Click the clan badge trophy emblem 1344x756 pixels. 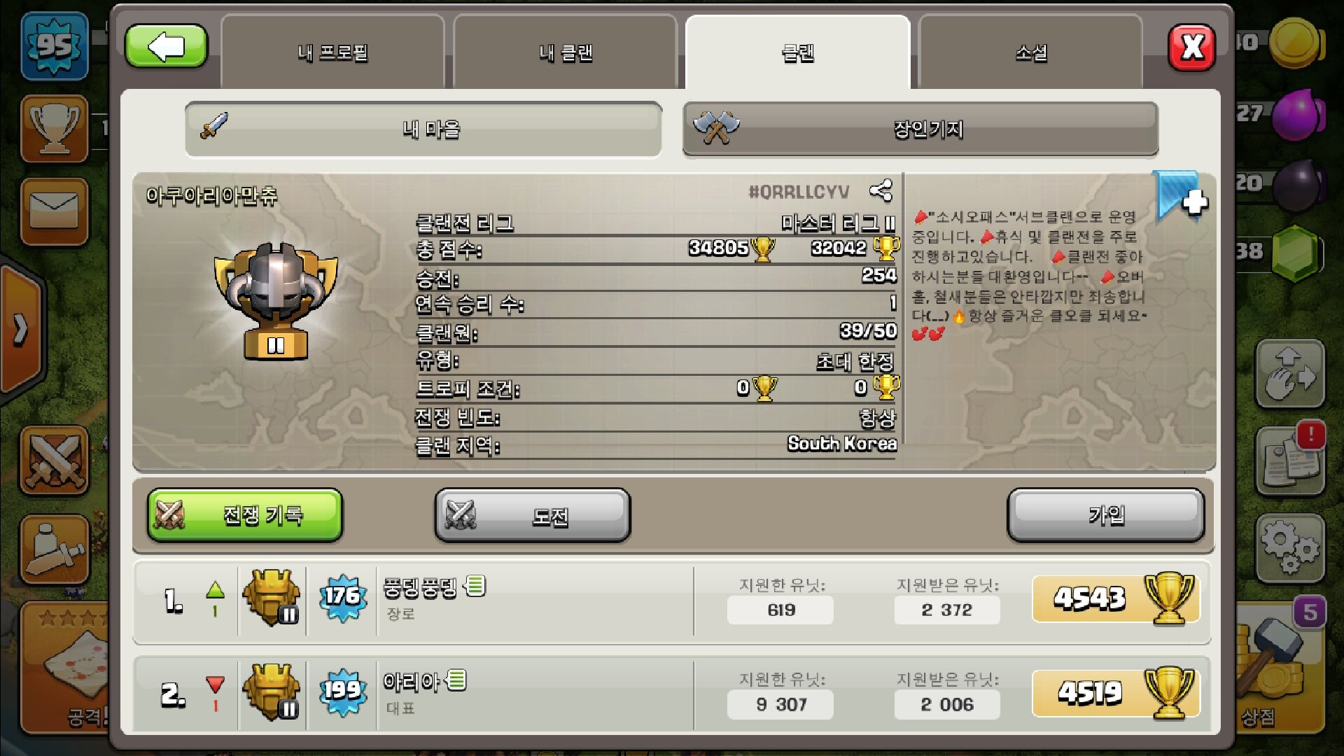(276, 301)
